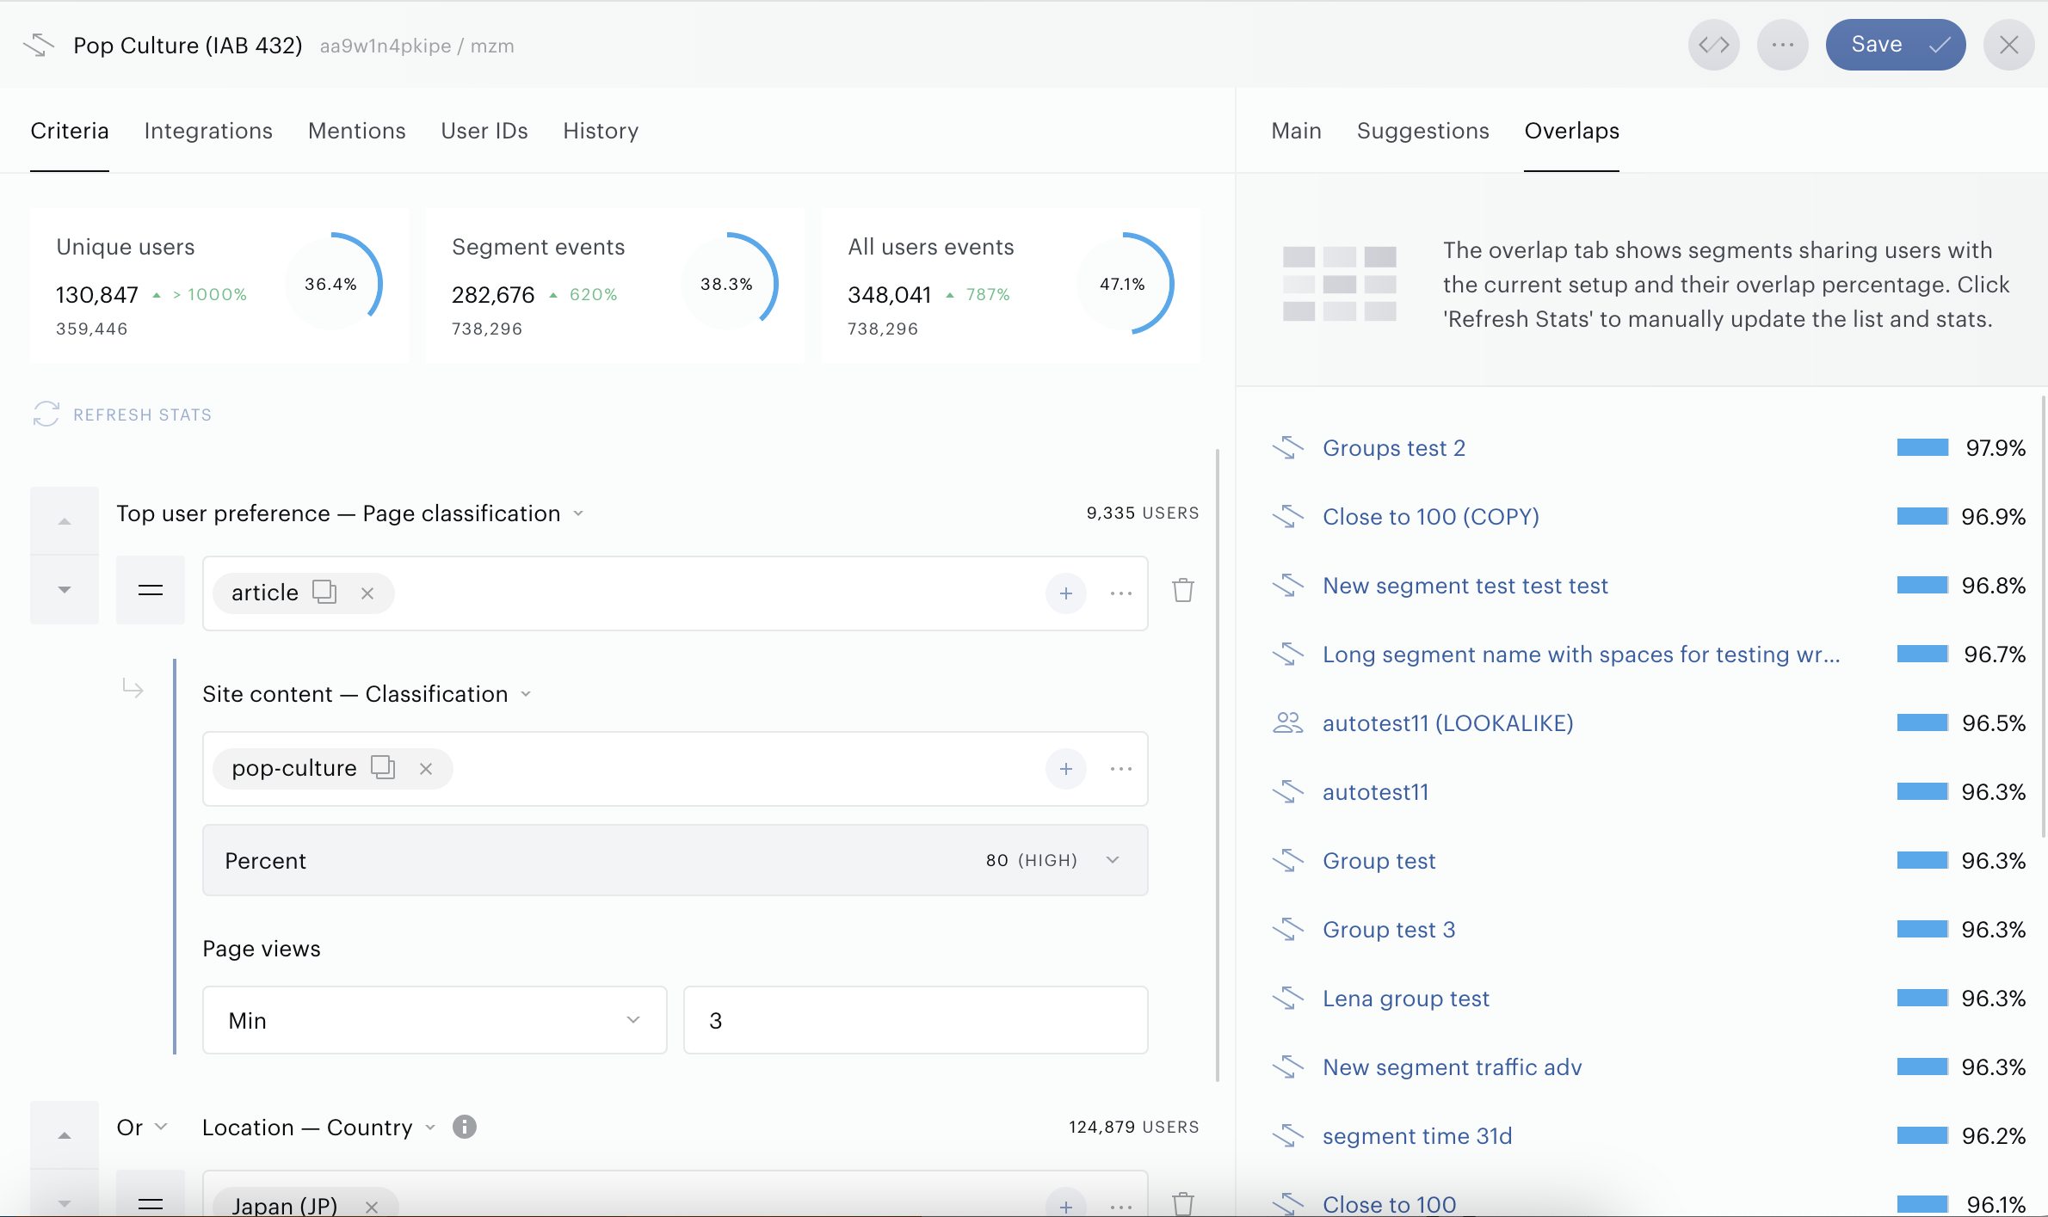Move Location condition up

(x=65, y=1135)
